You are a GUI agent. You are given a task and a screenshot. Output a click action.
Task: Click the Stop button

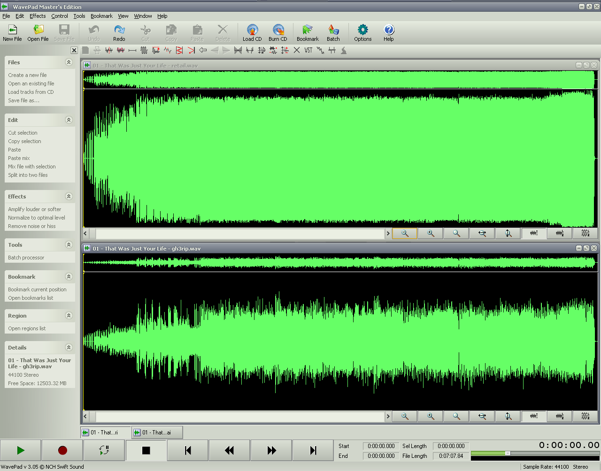[146, 450]
